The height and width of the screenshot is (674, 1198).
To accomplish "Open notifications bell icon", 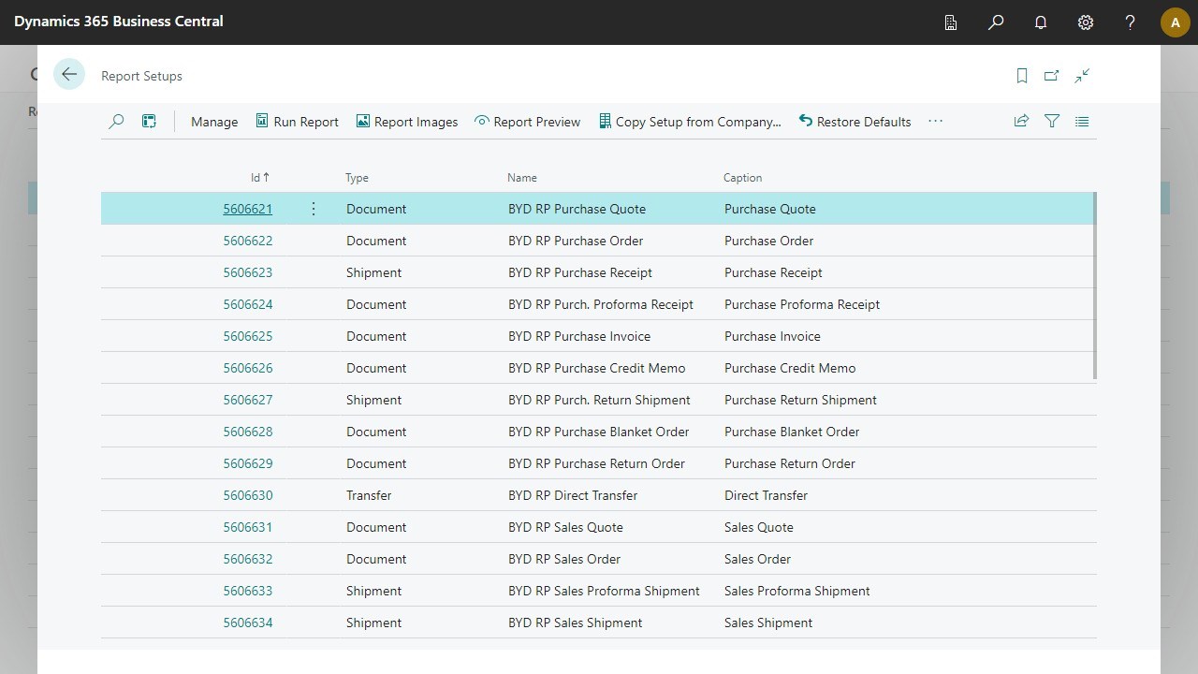I will pos(1041,22).
